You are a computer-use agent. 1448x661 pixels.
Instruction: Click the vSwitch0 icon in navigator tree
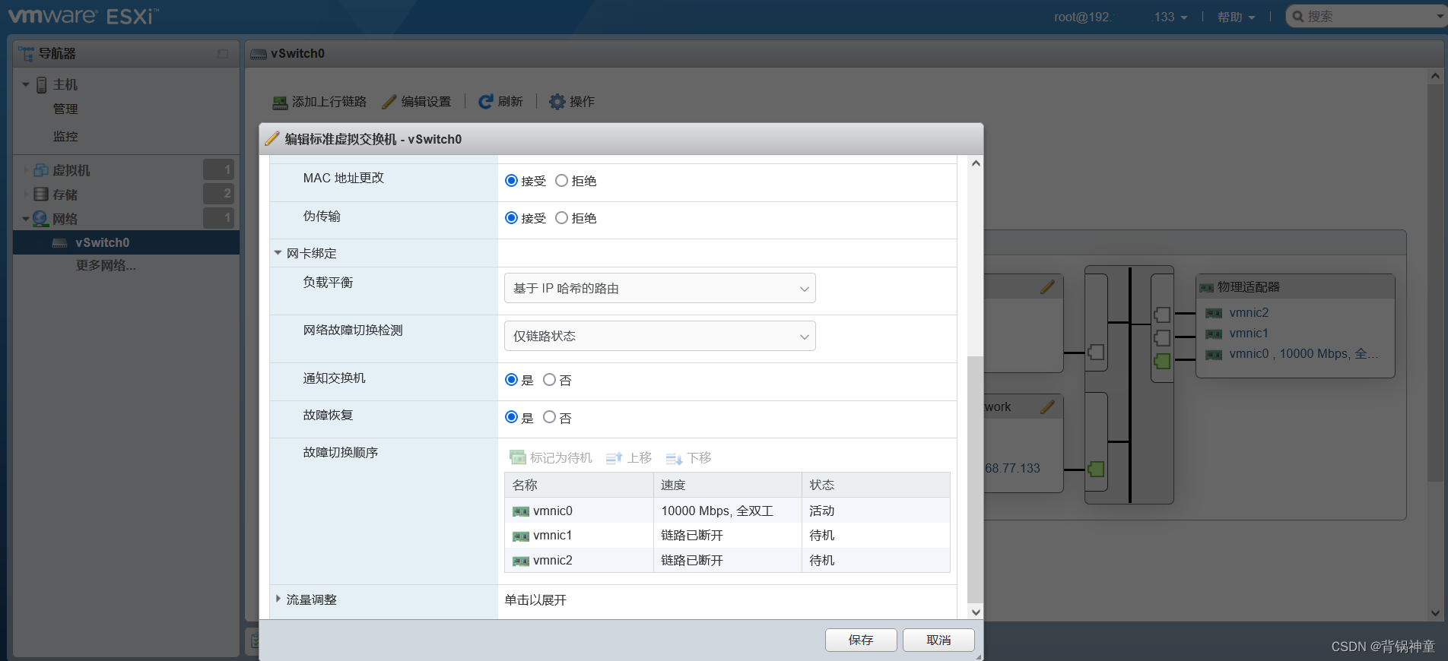pos(60,243)
